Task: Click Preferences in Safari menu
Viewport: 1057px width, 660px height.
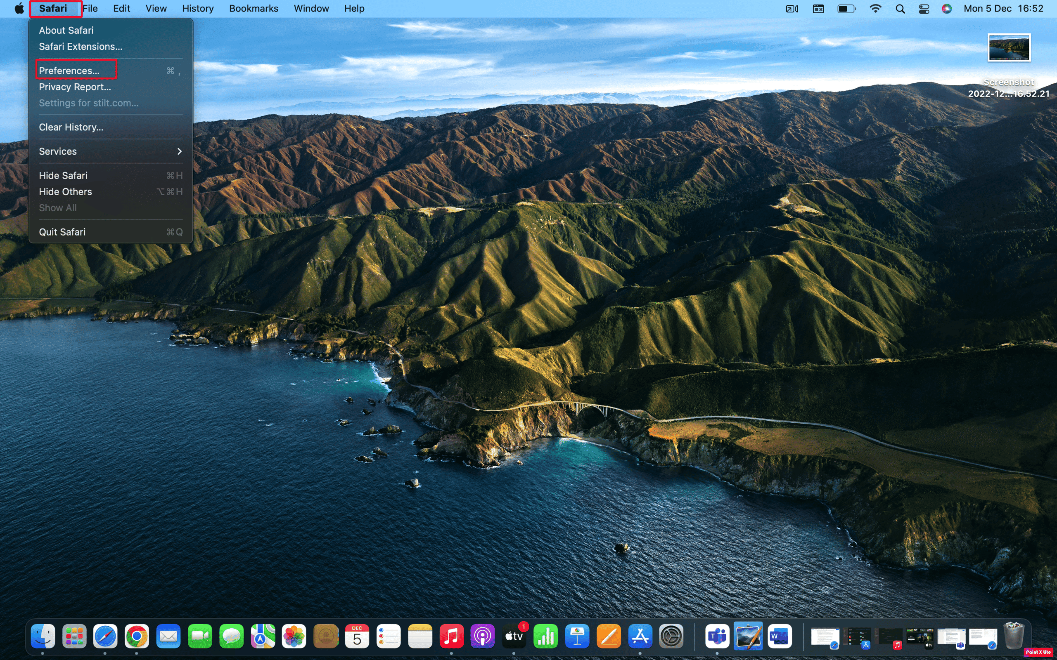Action: [x=69, y=70]
